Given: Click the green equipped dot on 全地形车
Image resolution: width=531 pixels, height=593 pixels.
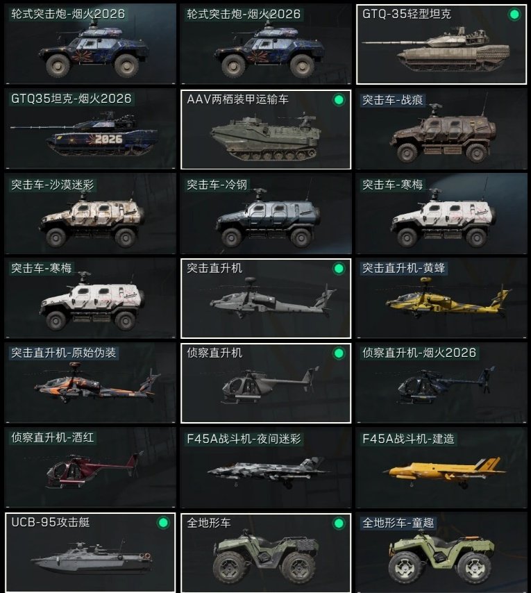Looking at the screenshot, I should click(339, 523).
